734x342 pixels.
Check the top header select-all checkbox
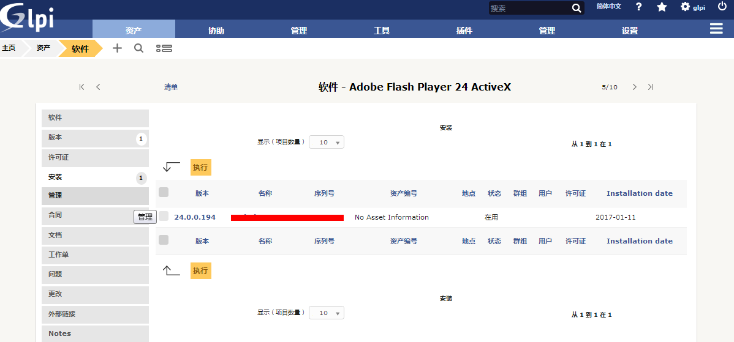click(x=164, y=192)
